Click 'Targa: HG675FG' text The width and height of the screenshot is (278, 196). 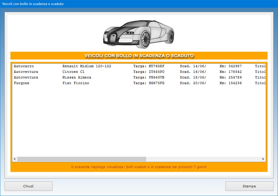149,83
